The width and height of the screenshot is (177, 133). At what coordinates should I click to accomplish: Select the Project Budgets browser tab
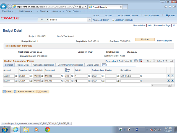click(105, 7)
